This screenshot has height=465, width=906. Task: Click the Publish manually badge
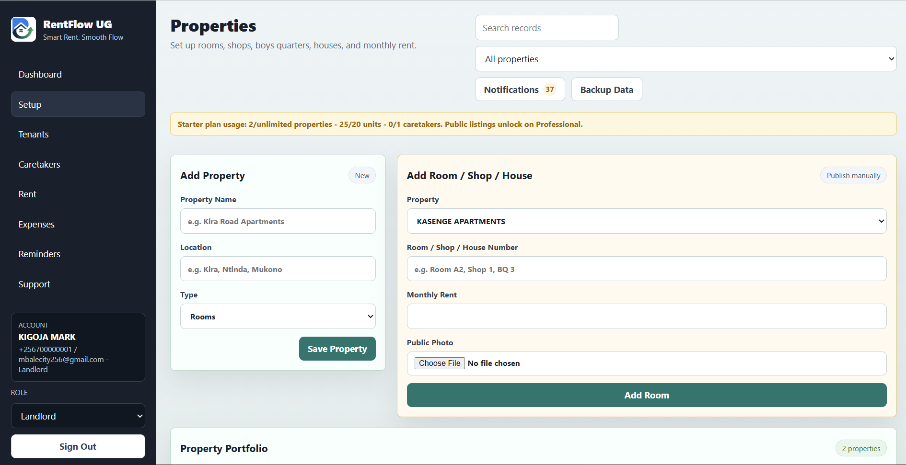(853, 175)
